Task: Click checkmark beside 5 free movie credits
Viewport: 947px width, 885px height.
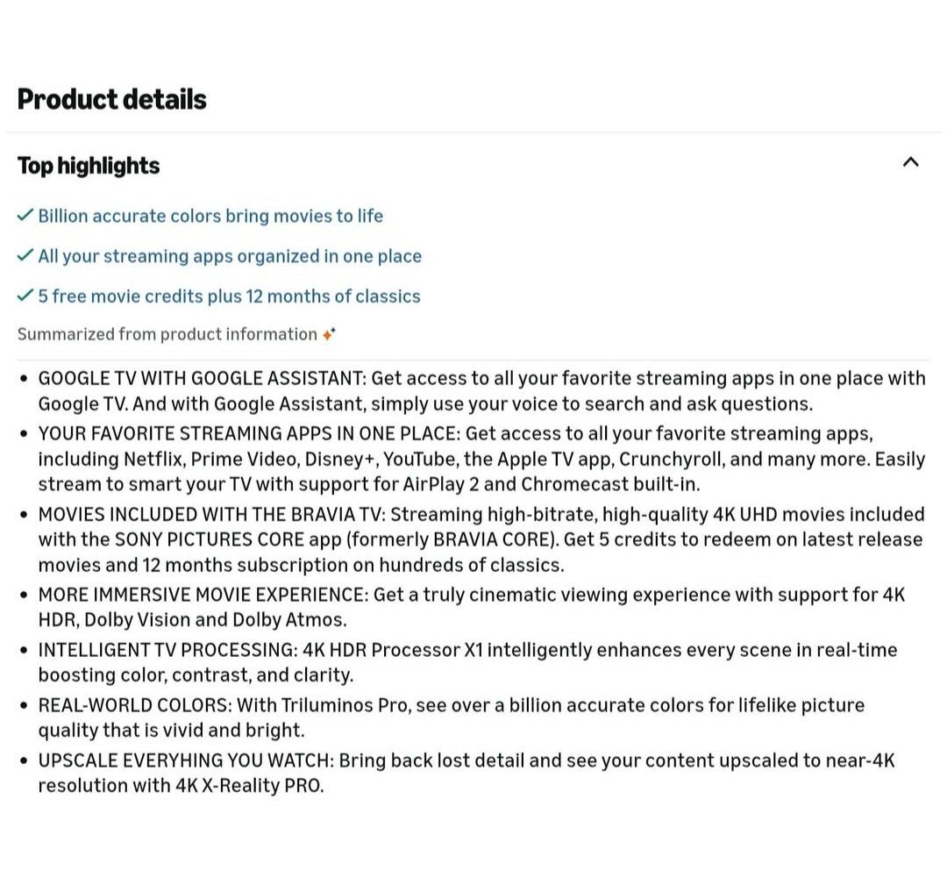Action: 25,296
